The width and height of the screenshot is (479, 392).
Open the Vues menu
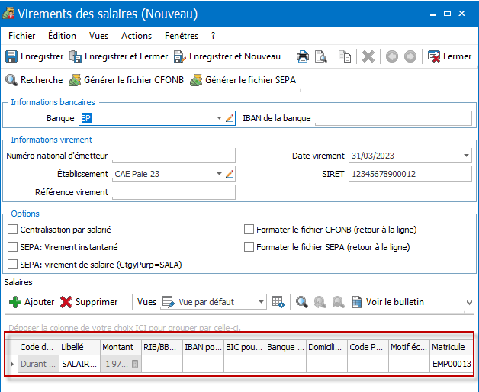click(x=98, y=36)
